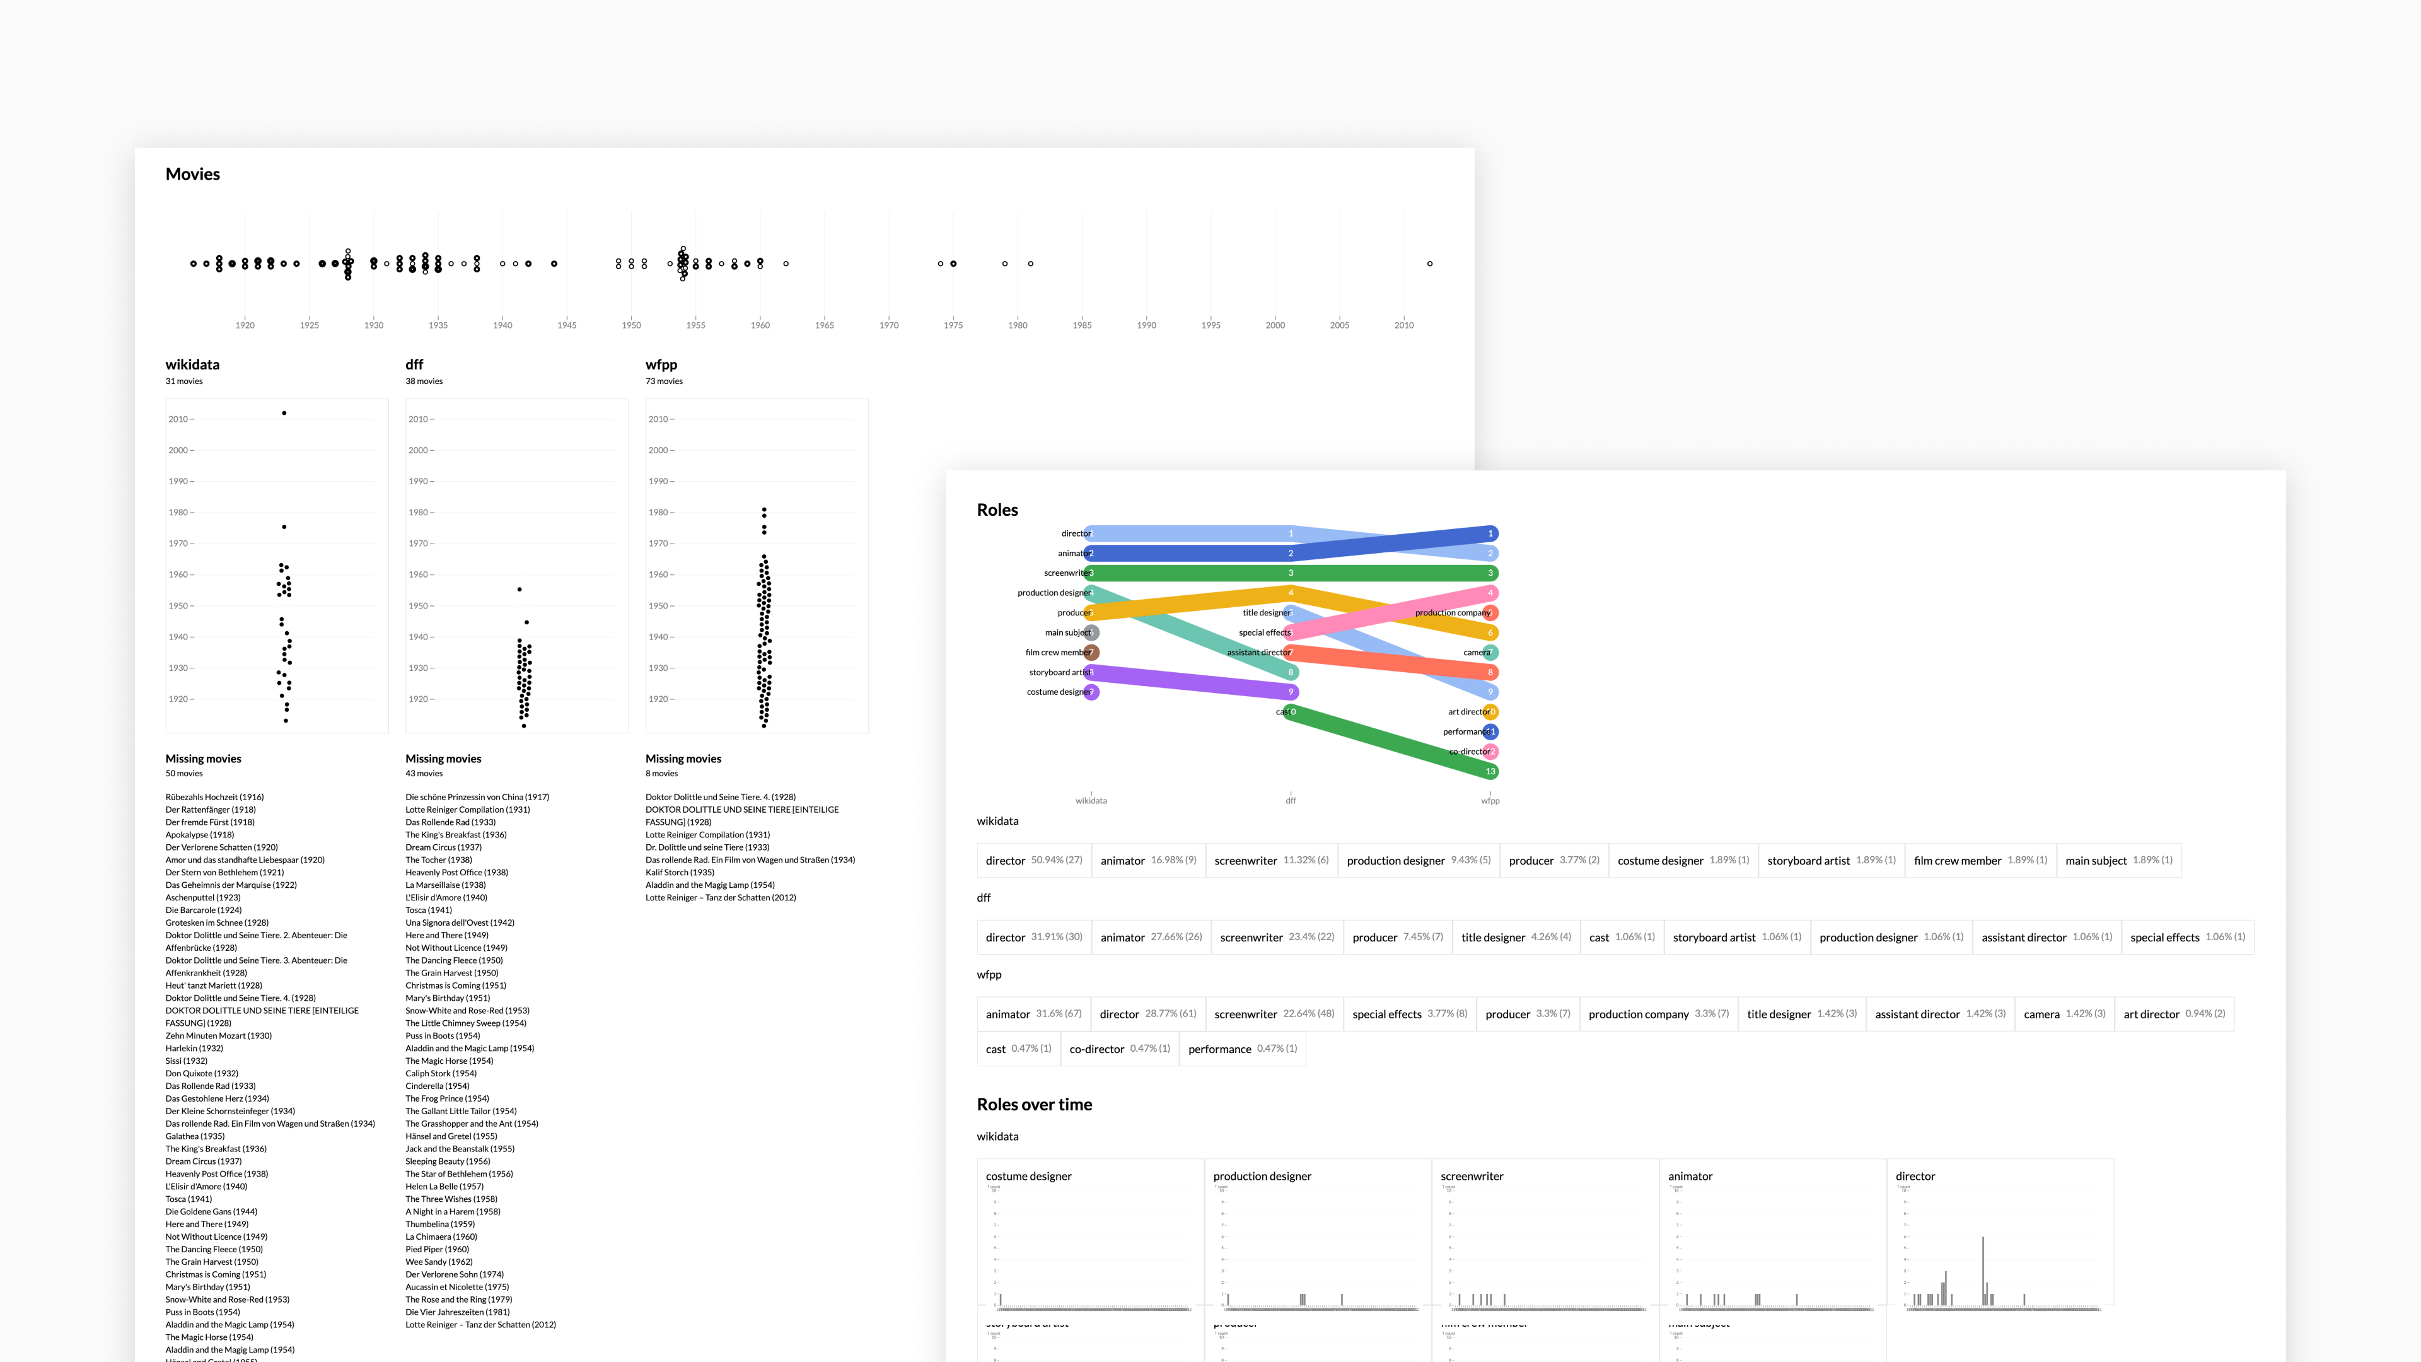Select 'Thumbelina (1959)' entry
Screen dimensions: 2421x1362
440,1224
